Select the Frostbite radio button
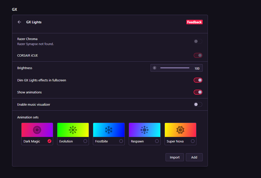 (x=121, y=141)
